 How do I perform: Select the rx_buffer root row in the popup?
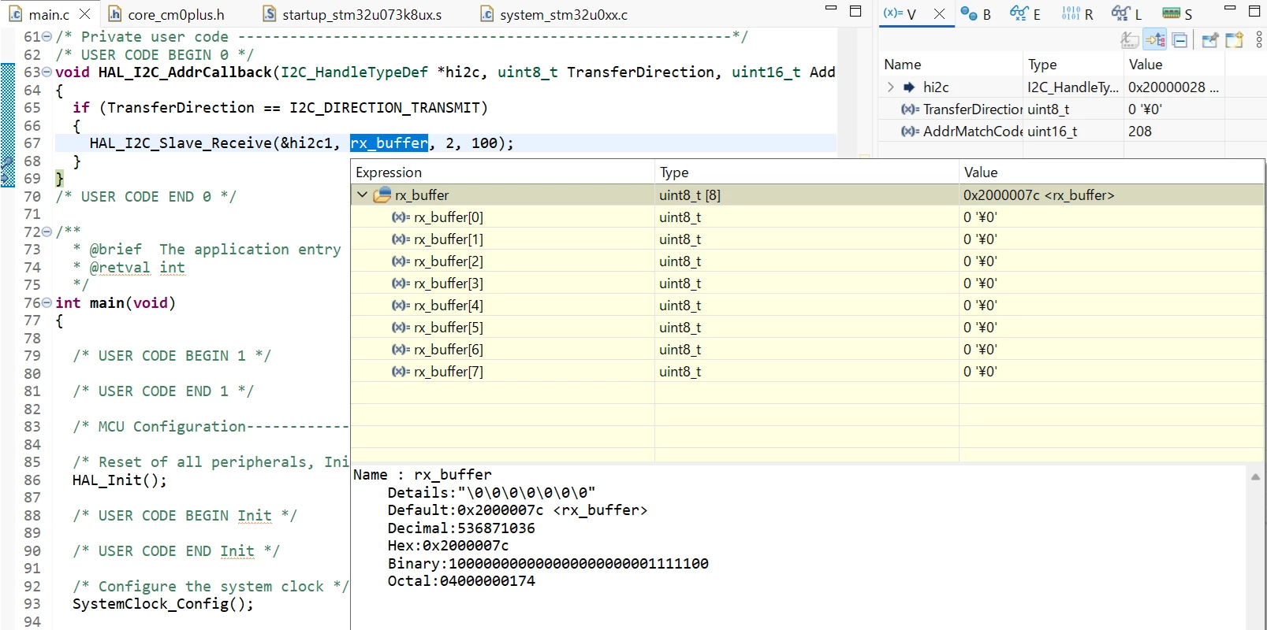(807, 195)
